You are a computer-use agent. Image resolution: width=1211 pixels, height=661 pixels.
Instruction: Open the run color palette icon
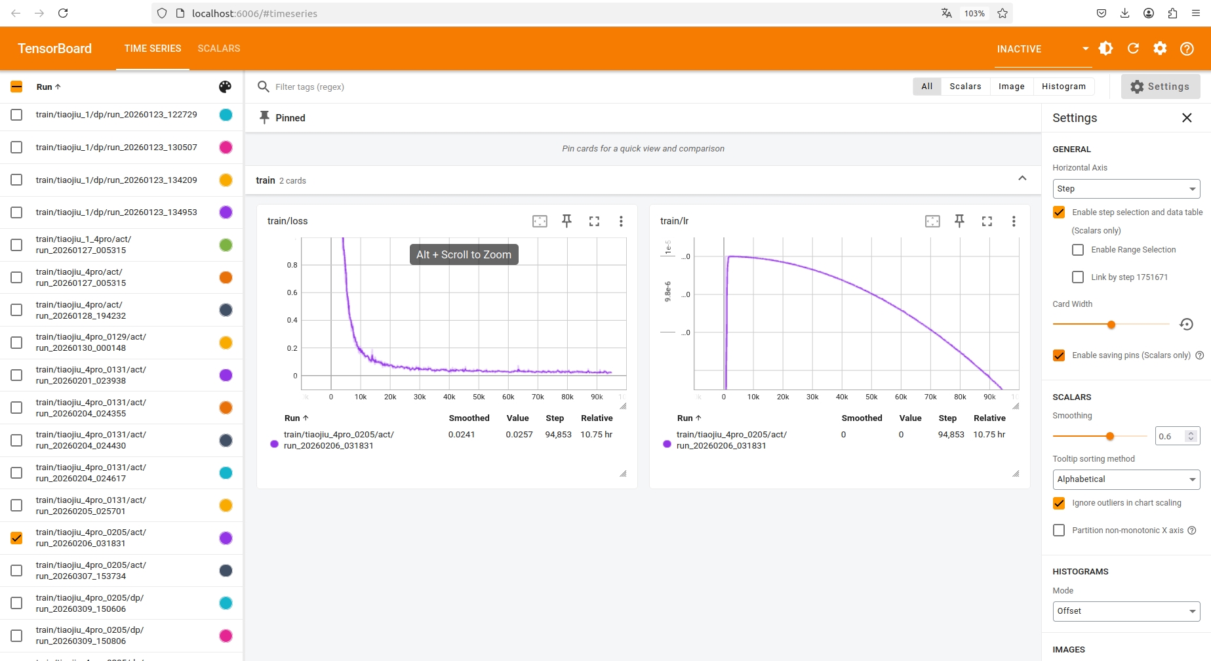pyautogui.click(x=225, y=87)
